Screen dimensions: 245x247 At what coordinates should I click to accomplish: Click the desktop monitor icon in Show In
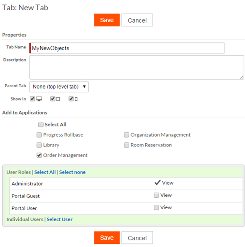pyautogui.click(x=39, y=99)
